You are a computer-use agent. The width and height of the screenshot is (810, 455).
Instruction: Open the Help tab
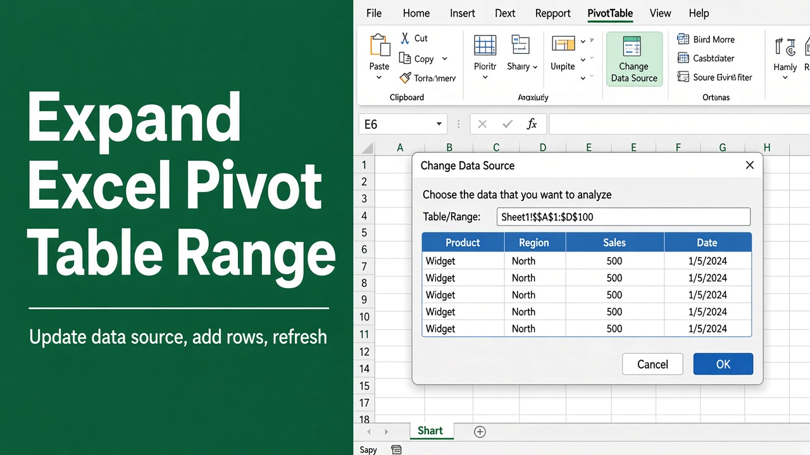coord(699,13)
